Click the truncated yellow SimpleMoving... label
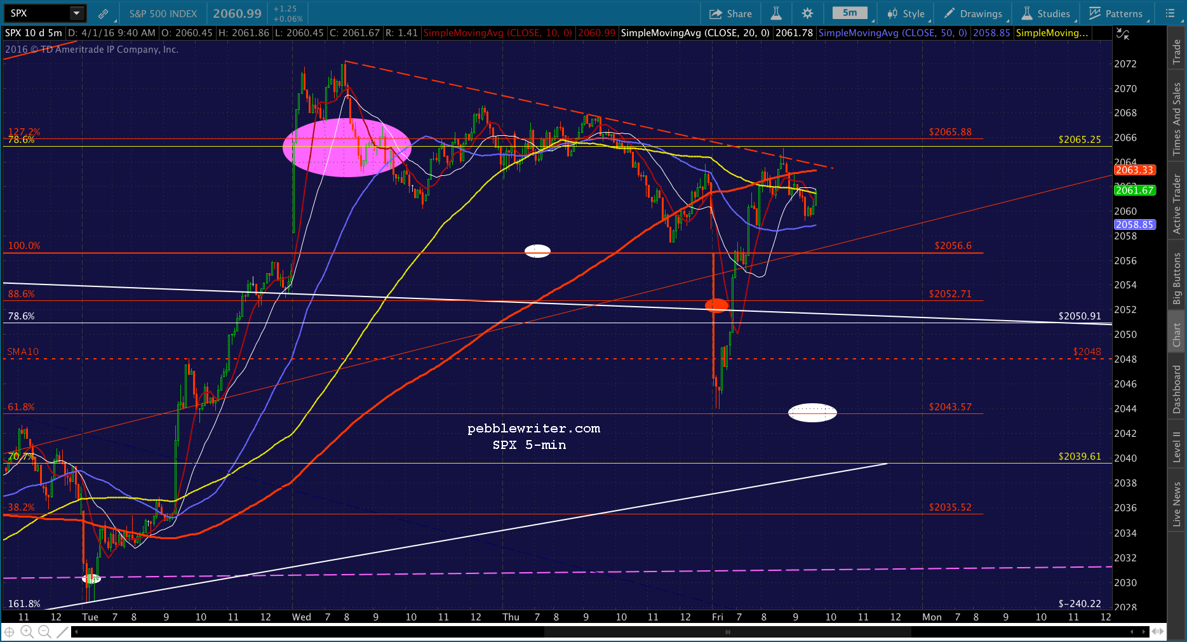This screenshot has width=1187, height=642. tap(1052, 33)
